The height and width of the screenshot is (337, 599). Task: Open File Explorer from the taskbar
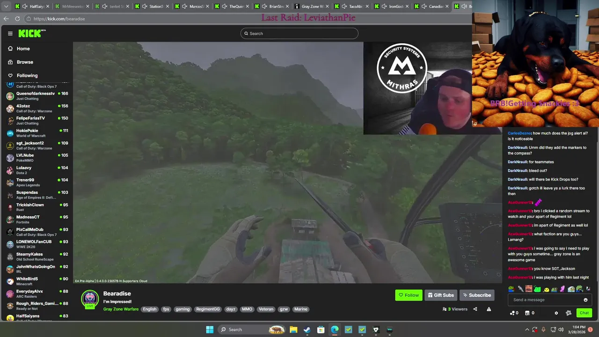[293, 330]
